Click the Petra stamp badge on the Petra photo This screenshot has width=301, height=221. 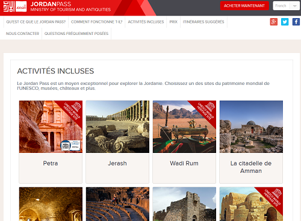[70, 145]
